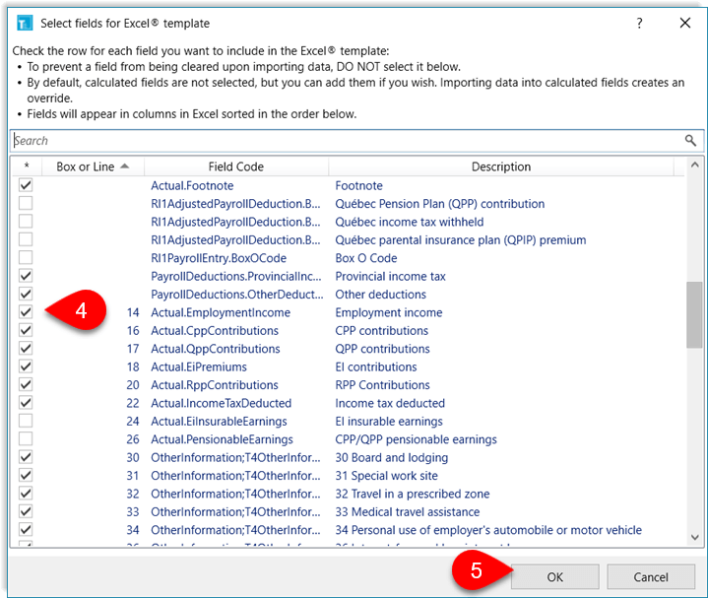Screen dimensions: 708x598
Task: Sort by the Box or Line column header
Action: (93, 166)
